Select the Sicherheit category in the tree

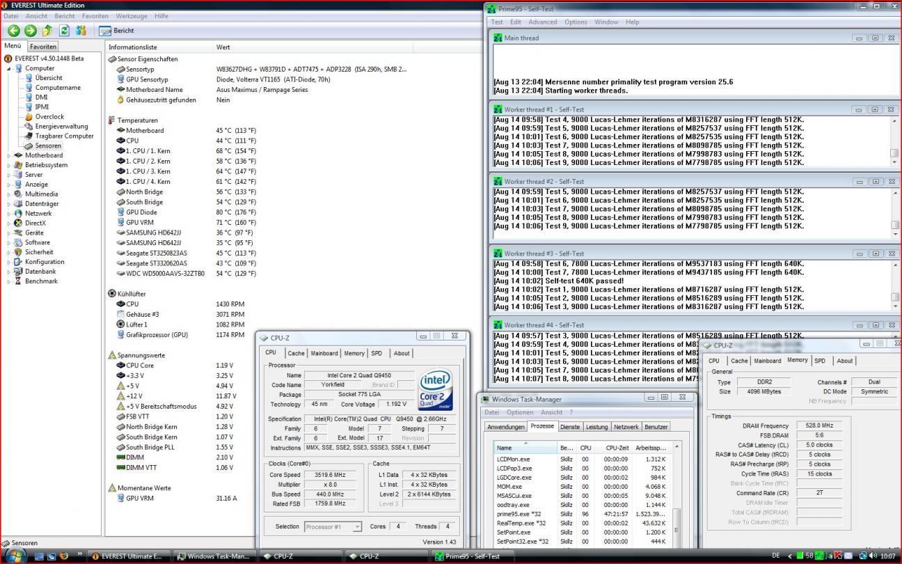(x=39, y=252)
